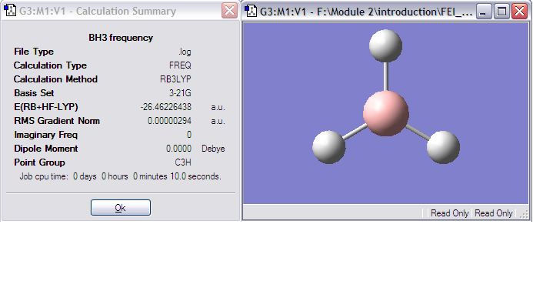Click the bond between boron and top hydrogen
The image size is (533, 308).
point(386,76)
